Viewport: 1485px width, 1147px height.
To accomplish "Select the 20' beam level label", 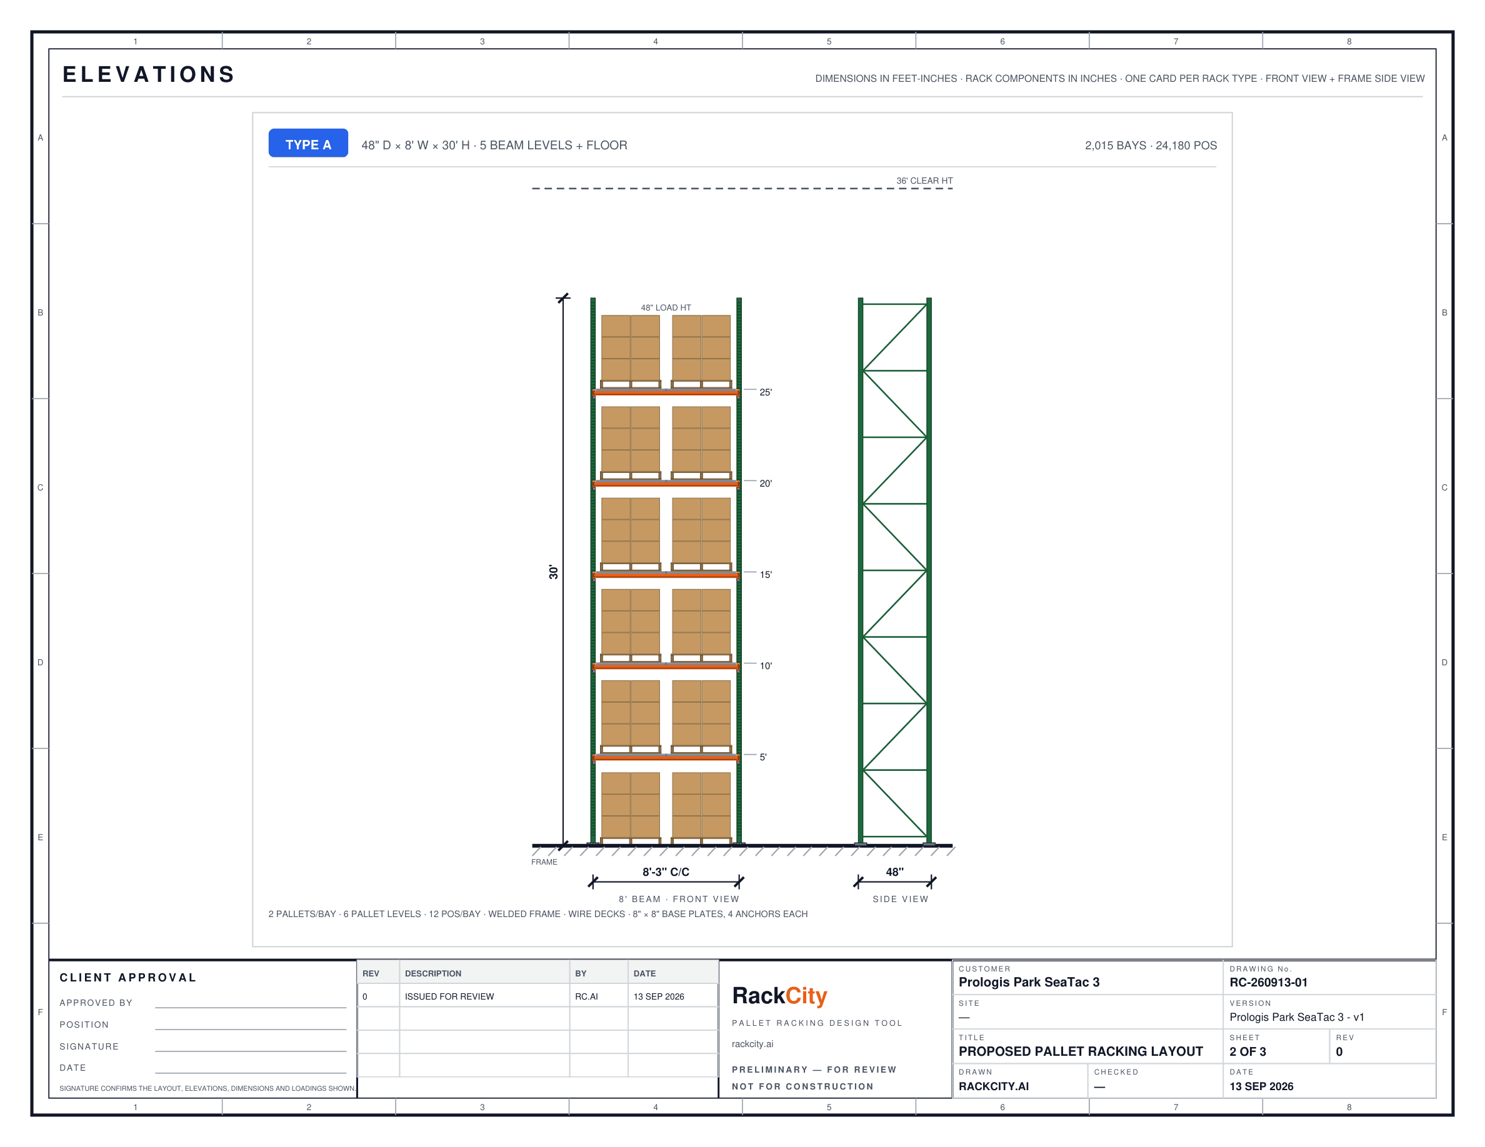I will point(766,483).
